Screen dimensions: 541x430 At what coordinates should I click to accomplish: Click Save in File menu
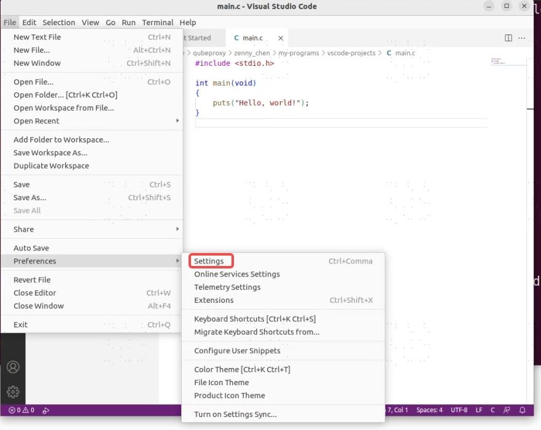tap(91, 185)
